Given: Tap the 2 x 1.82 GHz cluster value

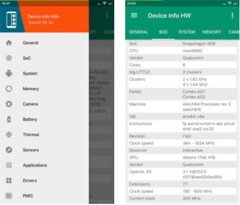Looking at the screenshot, I should 195,79.
